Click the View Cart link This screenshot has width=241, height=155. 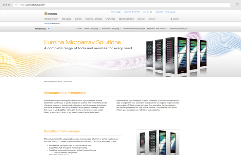point(147,12)
